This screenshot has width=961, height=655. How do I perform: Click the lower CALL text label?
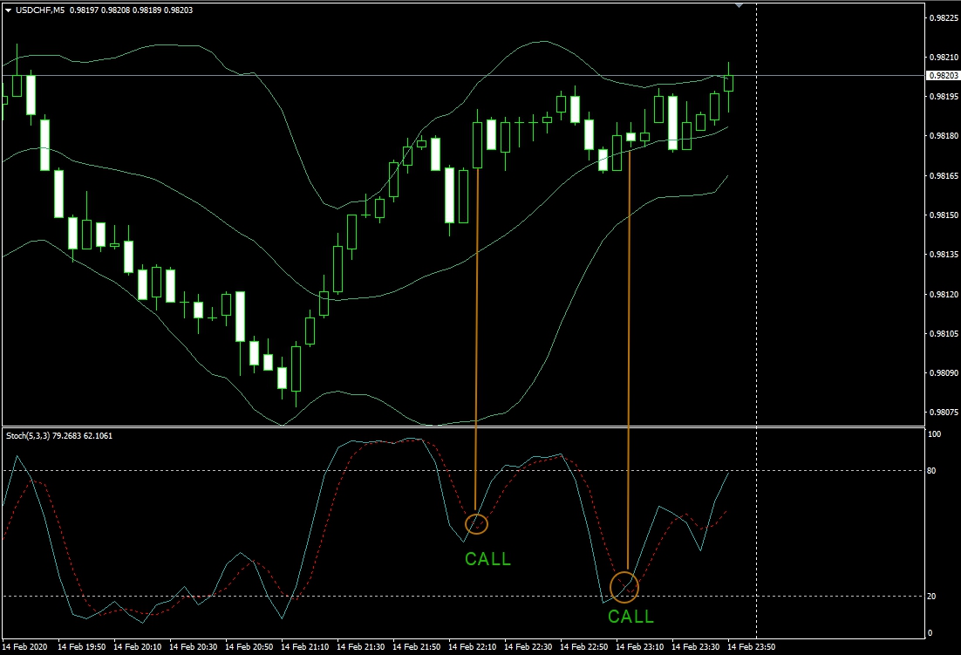pos(630,617)
